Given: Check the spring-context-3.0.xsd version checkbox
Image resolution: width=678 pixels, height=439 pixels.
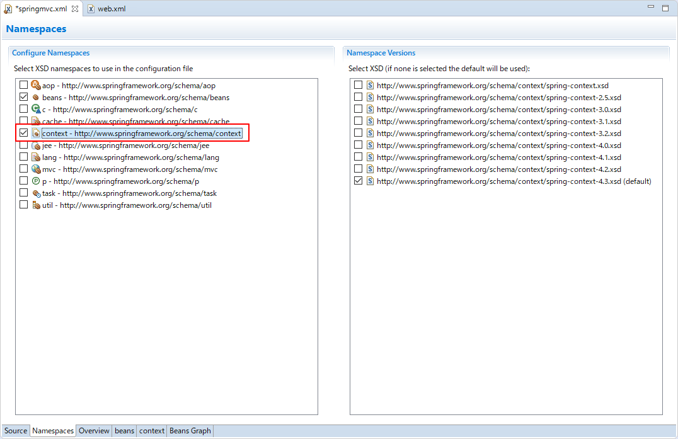Looking at the screenshot, I should (x=358, y=110).
